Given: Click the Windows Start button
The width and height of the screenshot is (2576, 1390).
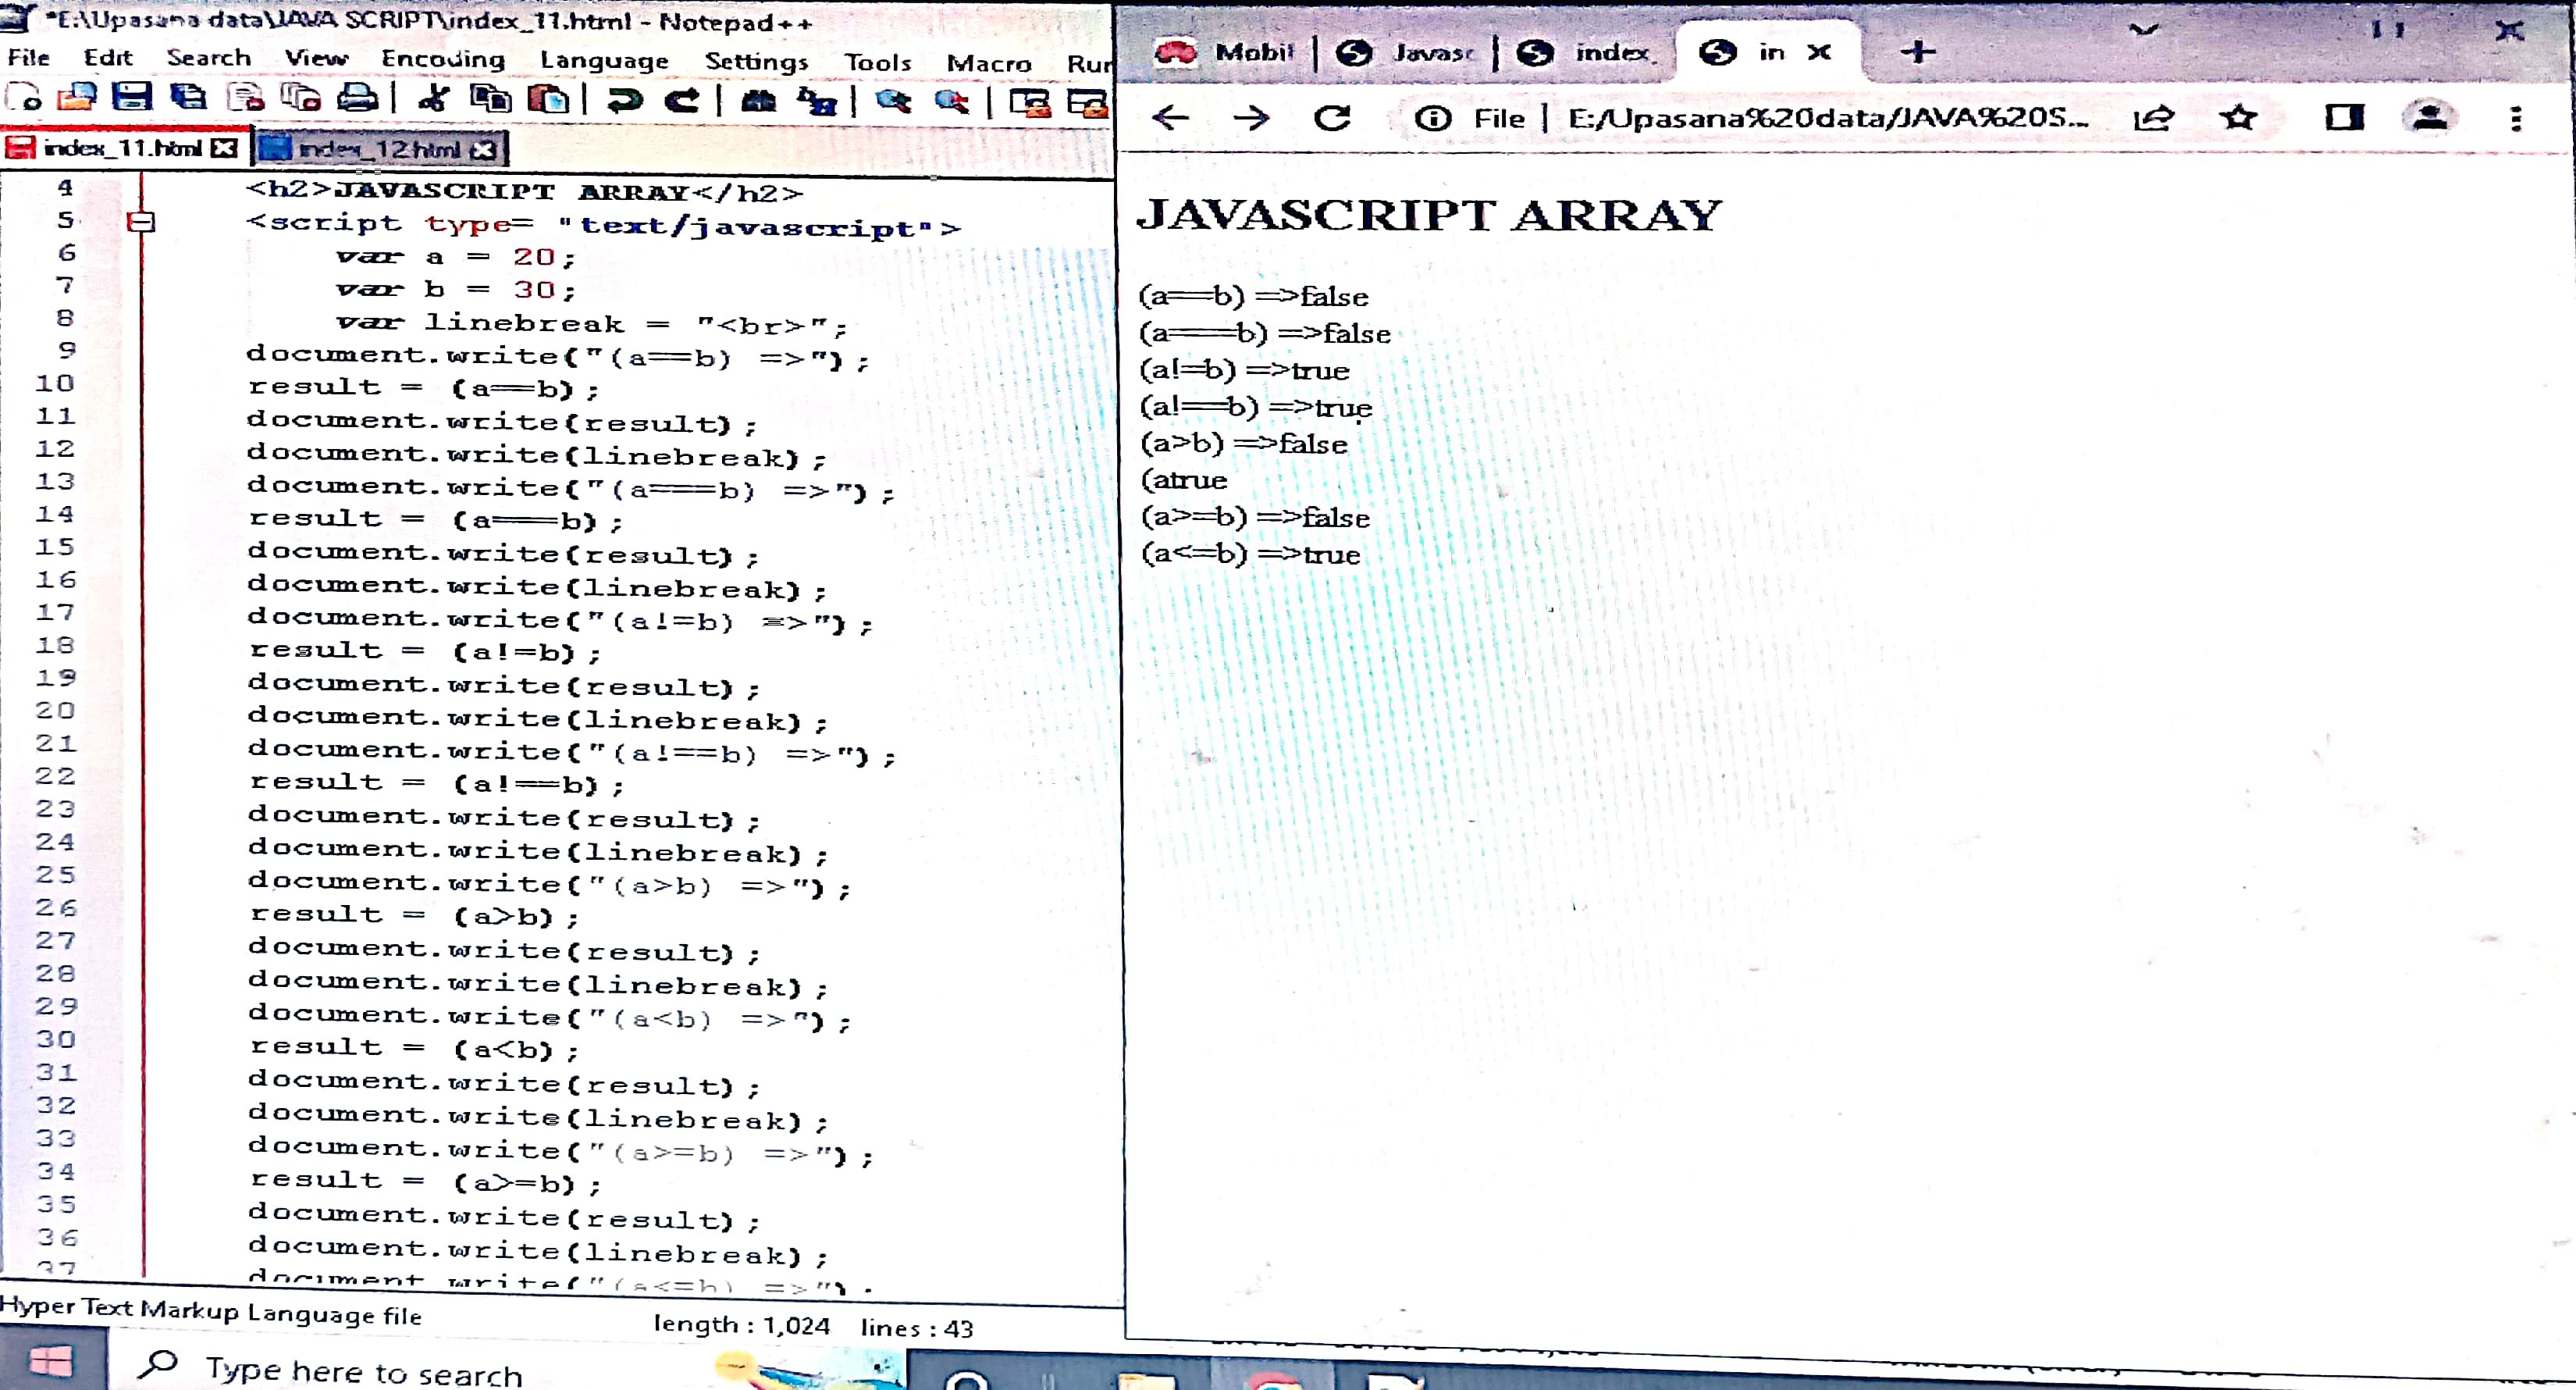Looking at the screenshot, I should point(51,1363).
